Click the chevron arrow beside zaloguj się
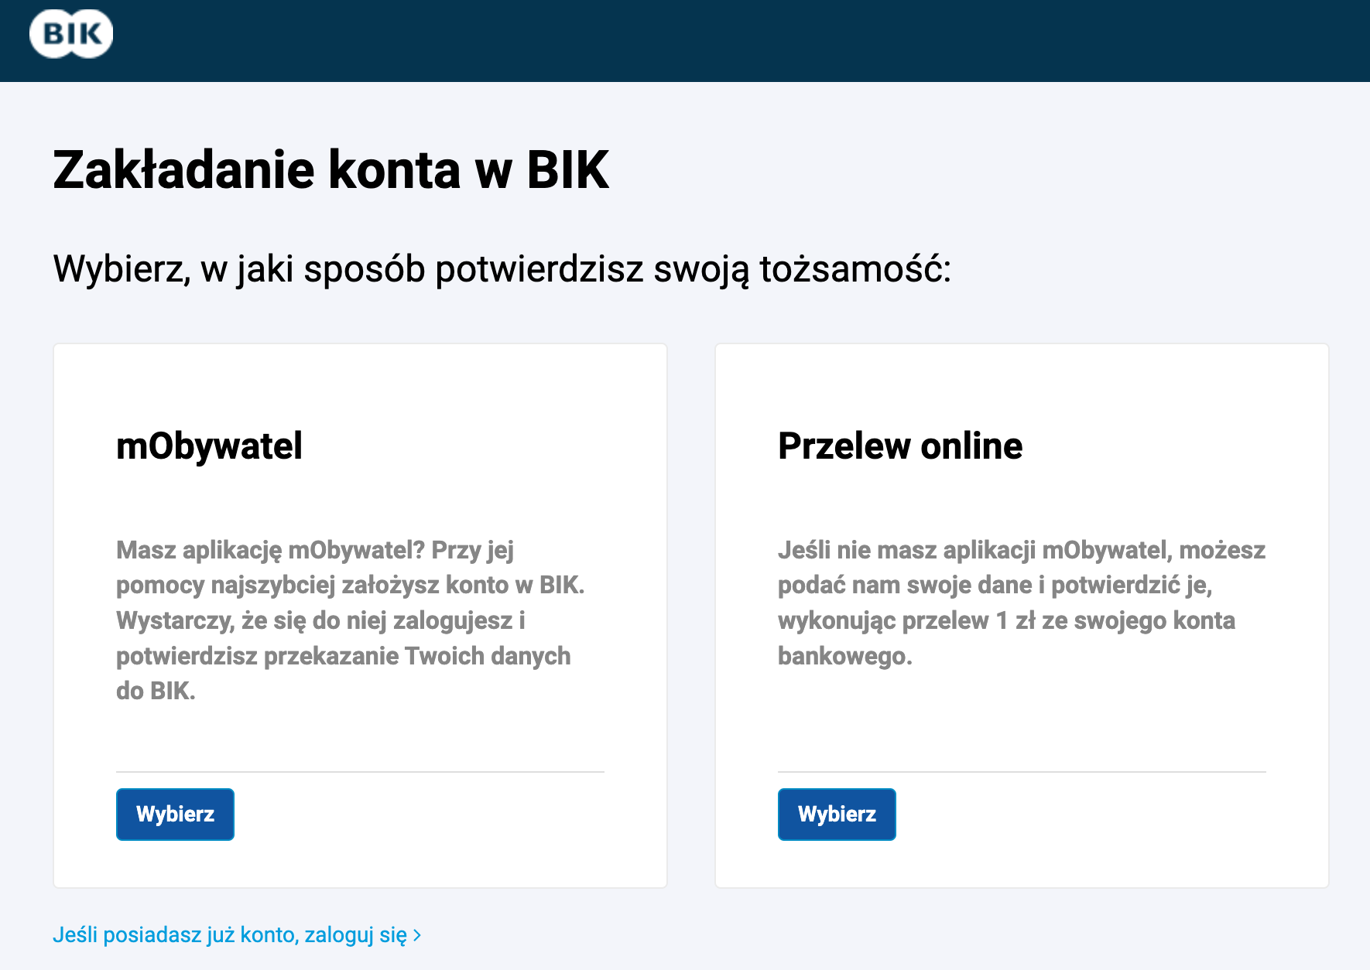Viewport: 1370px width, 970px height. tap(417, 934)
